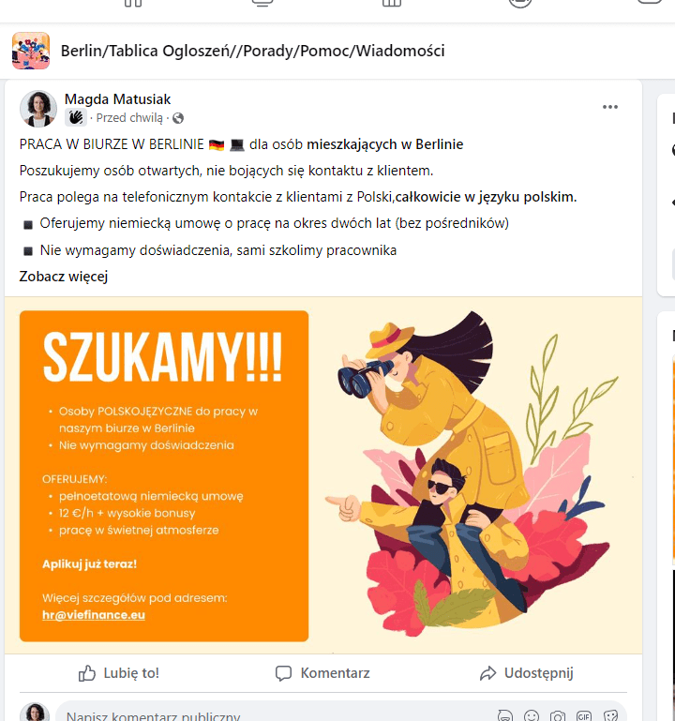The width and height of the screenshot is (675, 721).
Task: Open the avatar sticker comment icon
Action: coord(505,715)
